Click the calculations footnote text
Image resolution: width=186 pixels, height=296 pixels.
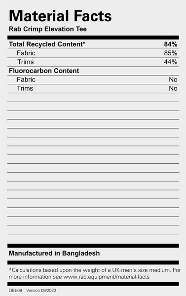click(x=95, y=273)
